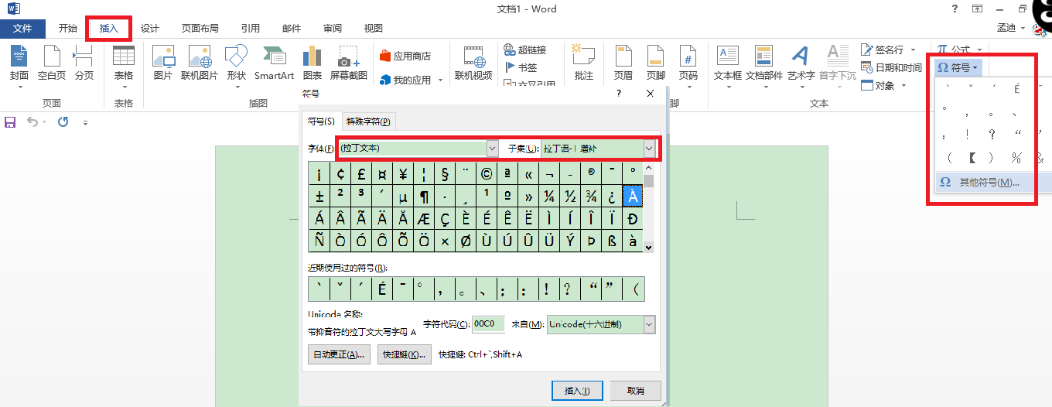Open the 文件 file tab
The image size is (1052, 407).
pyautogui.click(x=23, y=29)
